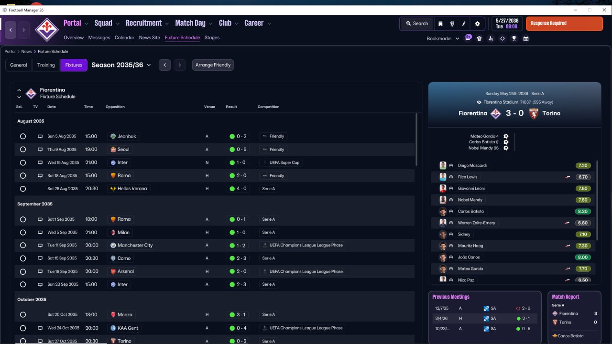Select the radio button for the Arsenal fixture
This screenshot has height=344, width=612.
click(x=22, y=271)
